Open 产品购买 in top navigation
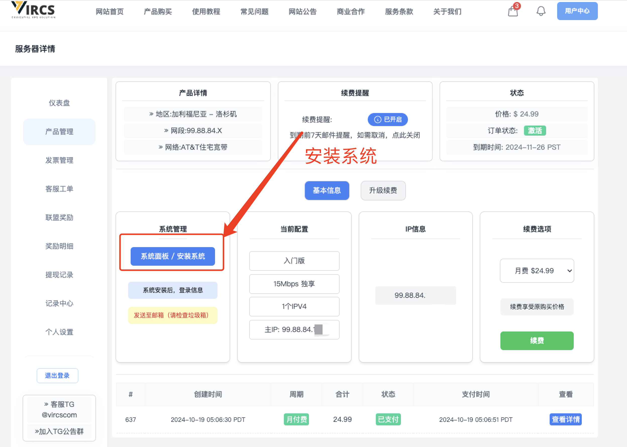 pos(158,12)
